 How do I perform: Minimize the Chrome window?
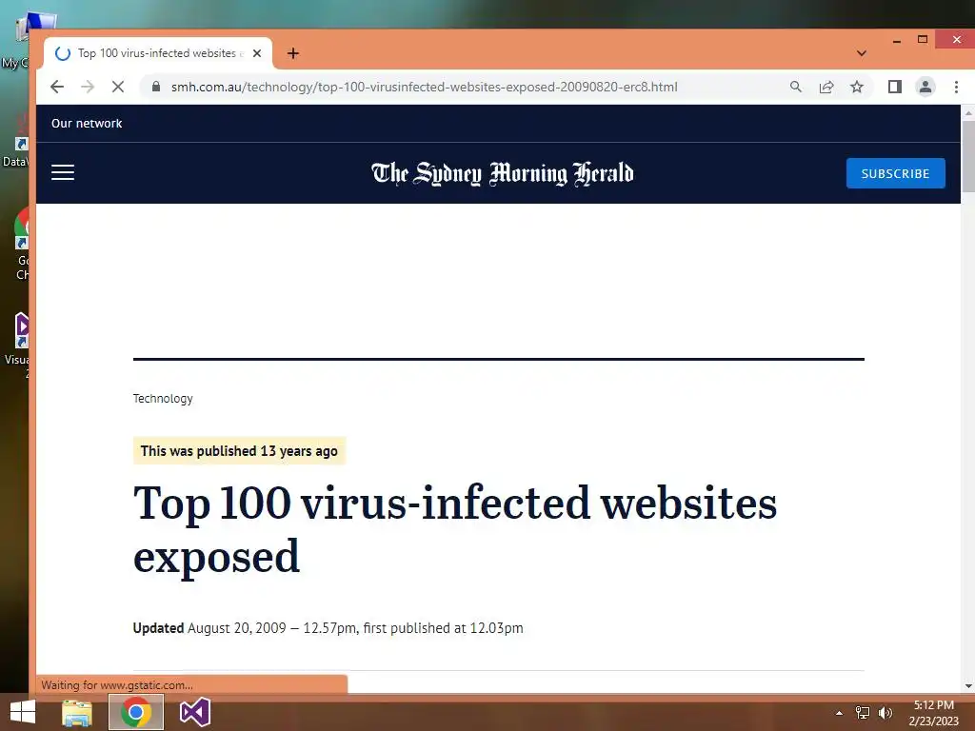[x=897, y=41]
